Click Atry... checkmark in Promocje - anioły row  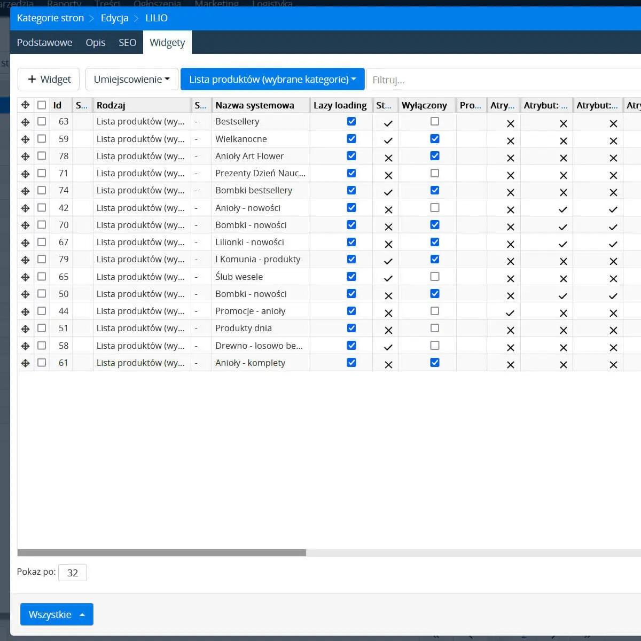tap(510, 313)
